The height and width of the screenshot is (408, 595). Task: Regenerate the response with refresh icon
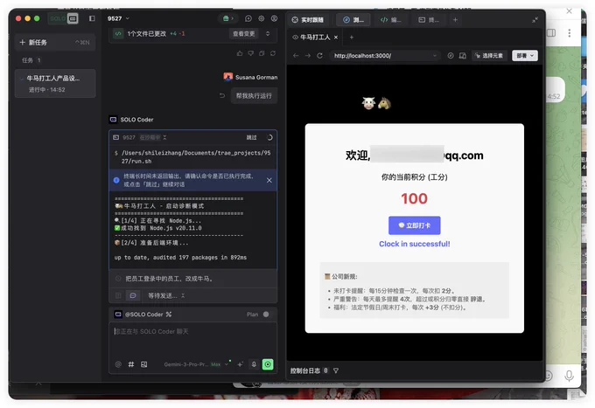273,53
